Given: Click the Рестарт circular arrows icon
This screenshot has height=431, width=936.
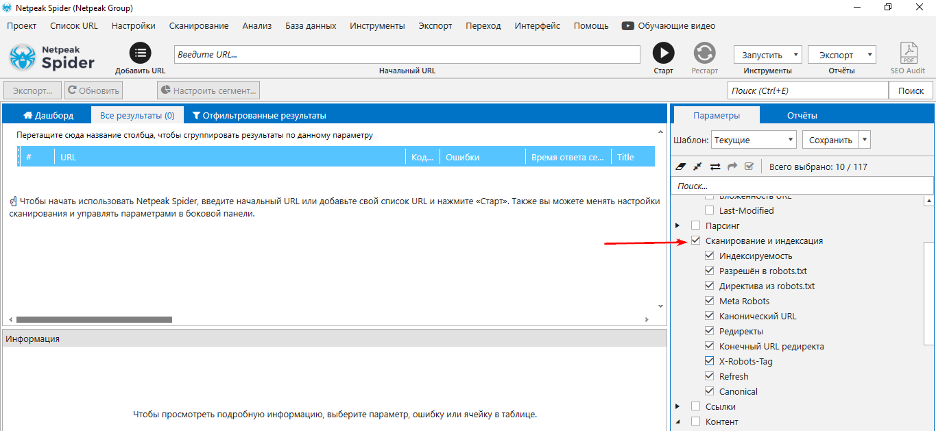Looking at the screenshot, I should (x=704, y=53).
